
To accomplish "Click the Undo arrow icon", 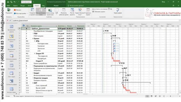I will [x=14, y=2].
